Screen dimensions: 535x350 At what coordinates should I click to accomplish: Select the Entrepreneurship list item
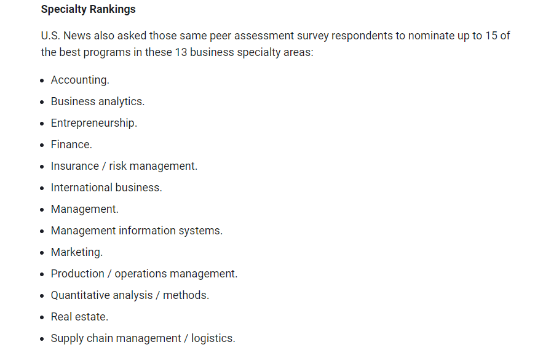94,123
